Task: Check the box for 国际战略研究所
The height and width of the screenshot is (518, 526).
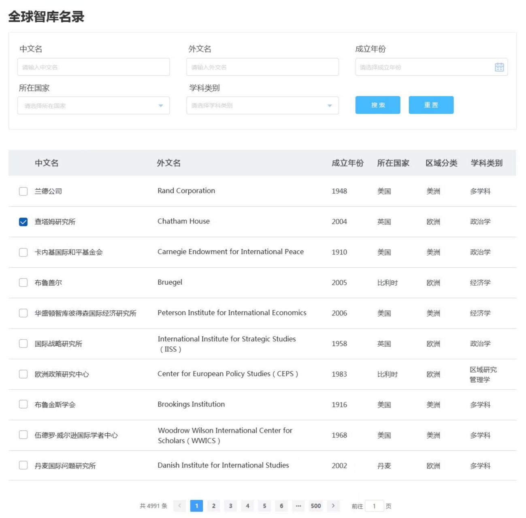Action: coord(23,343)
